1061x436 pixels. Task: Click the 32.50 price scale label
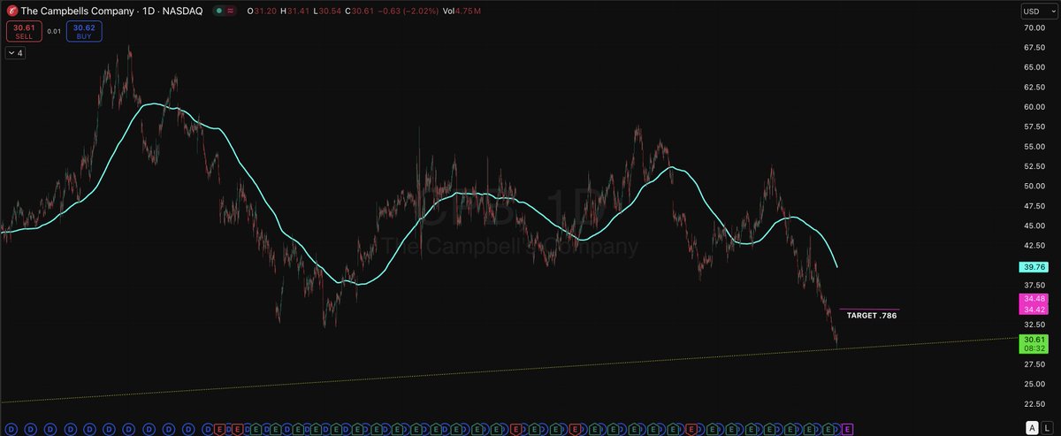tap(1036, 325)
